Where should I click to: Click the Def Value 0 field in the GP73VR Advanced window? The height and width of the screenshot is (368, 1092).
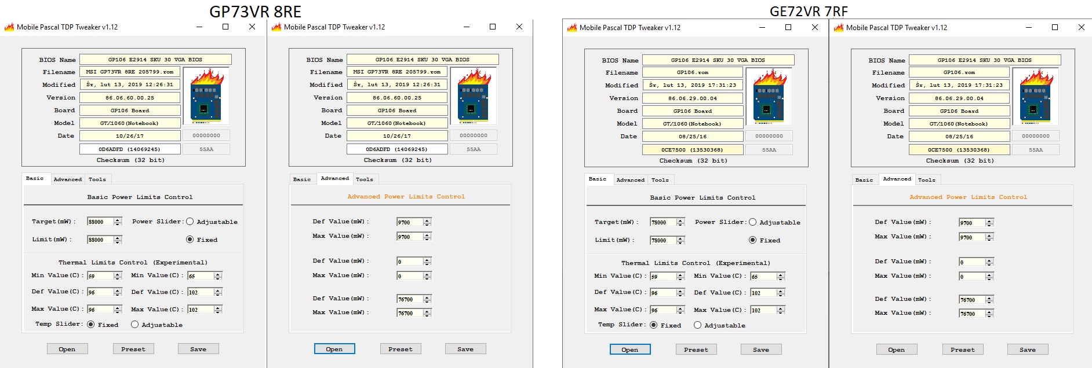click(x=410, y=262)
